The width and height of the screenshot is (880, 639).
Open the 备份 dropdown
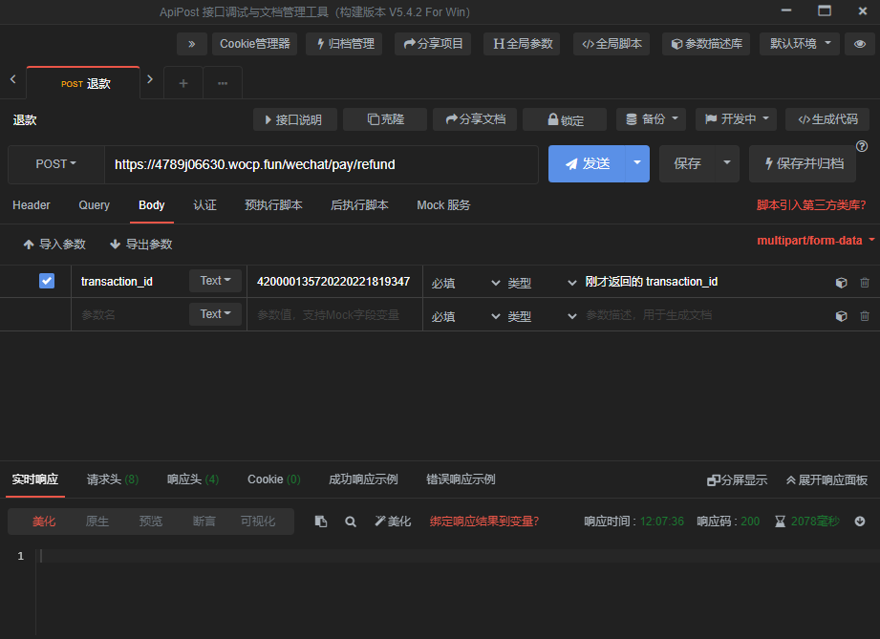pyautogui.click(x=651, y=119)
